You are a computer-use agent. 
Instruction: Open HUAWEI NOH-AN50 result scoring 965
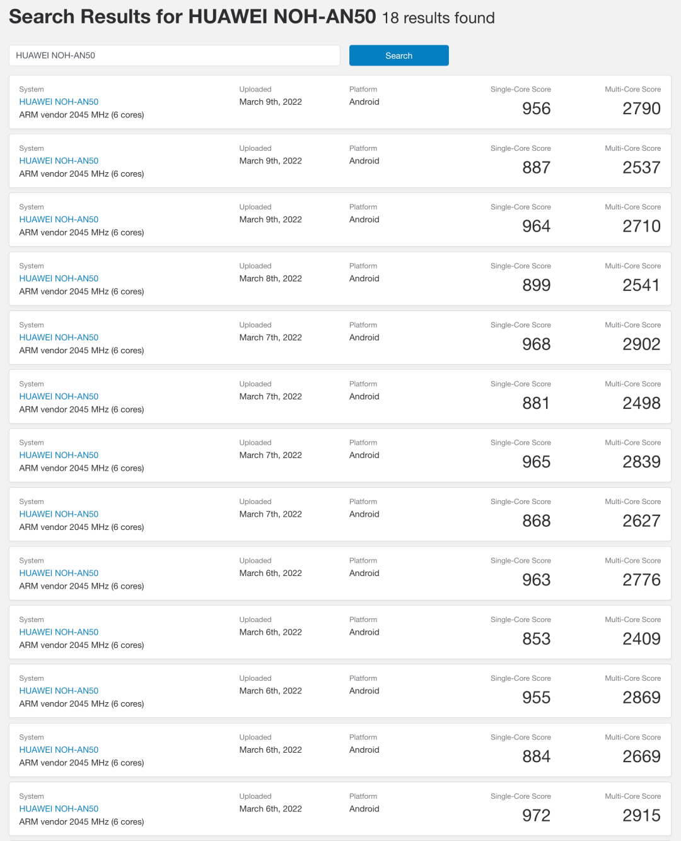59,455
